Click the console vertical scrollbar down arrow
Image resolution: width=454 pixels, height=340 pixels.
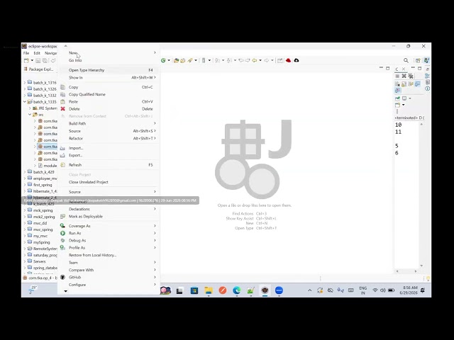click(421, 266)
